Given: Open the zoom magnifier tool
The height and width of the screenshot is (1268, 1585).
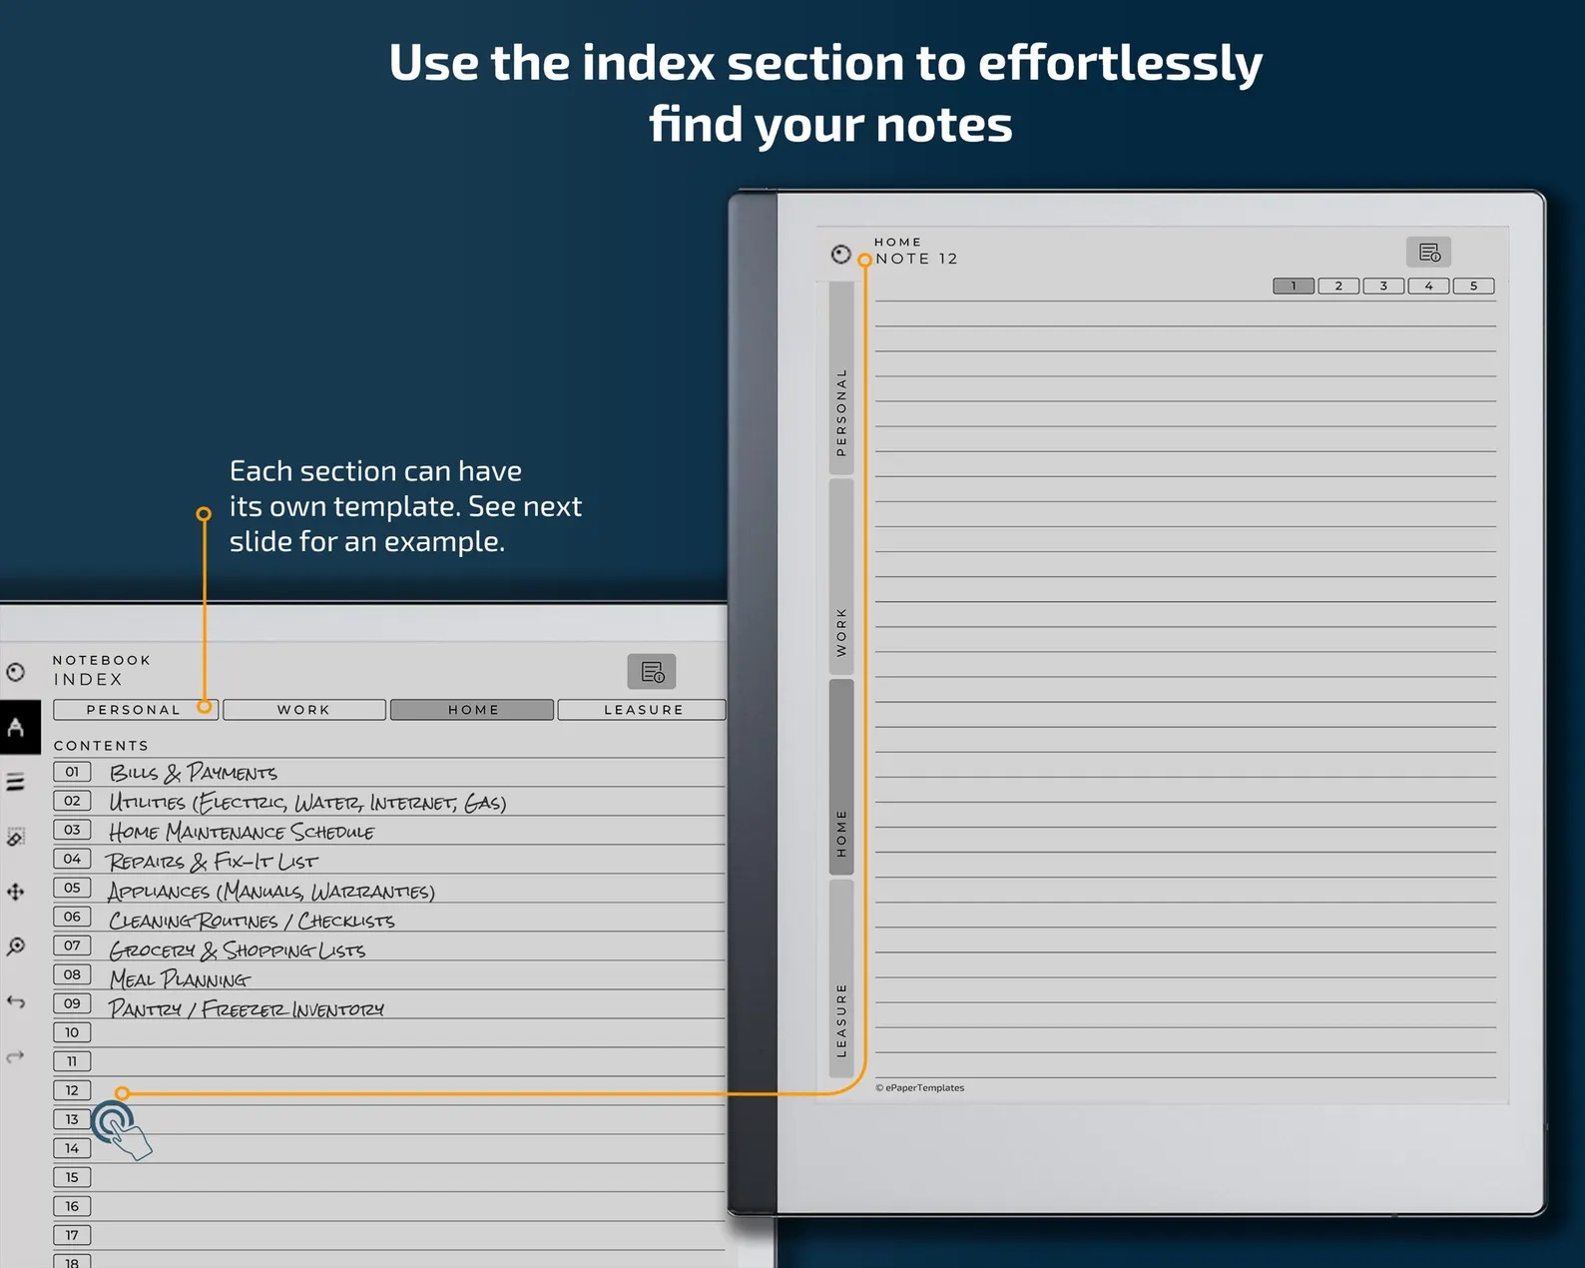Looking at the screenshot, I should 16,947.
